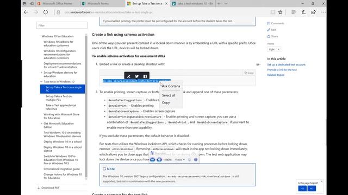Share selection on Twitter
Image resolution: width=348 pixels, height=195 pixels.
coord(136,76)
